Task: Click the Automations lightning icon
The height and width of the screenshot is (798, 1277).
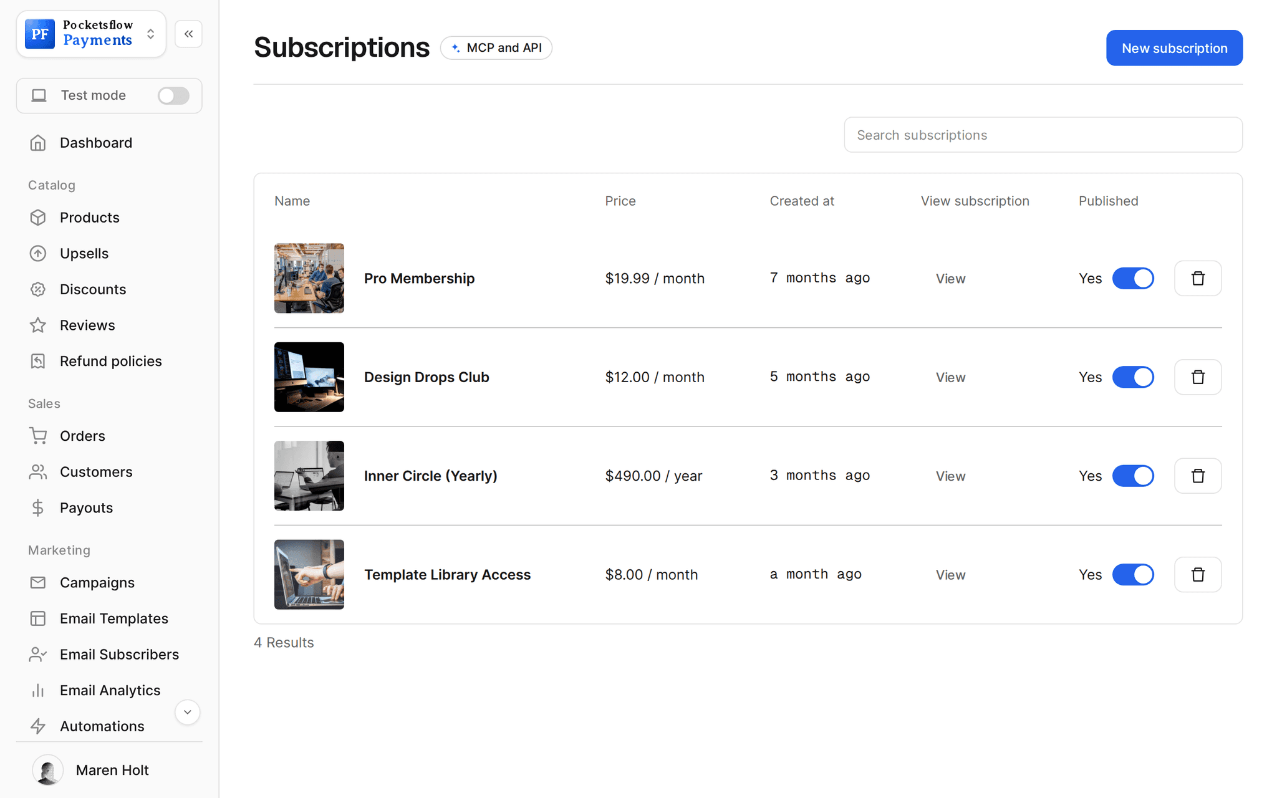Action: click(x=38, y=726)
